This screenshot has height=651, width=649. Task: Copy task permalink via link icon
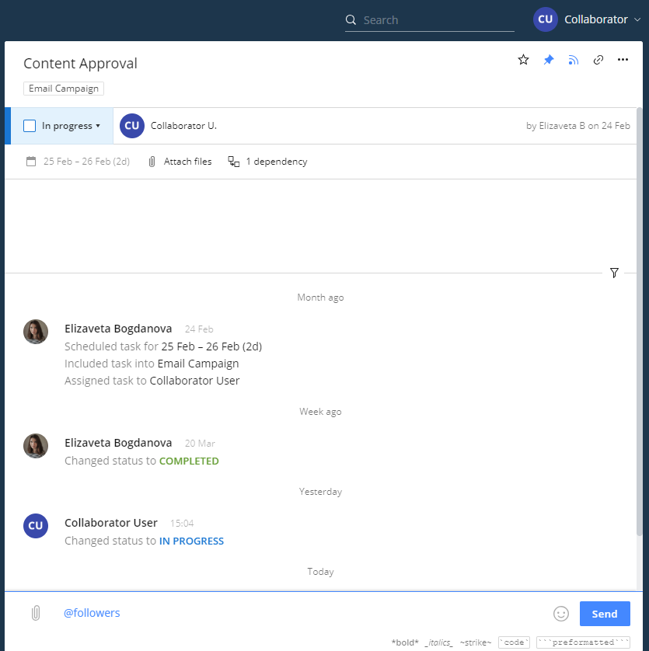598,60
